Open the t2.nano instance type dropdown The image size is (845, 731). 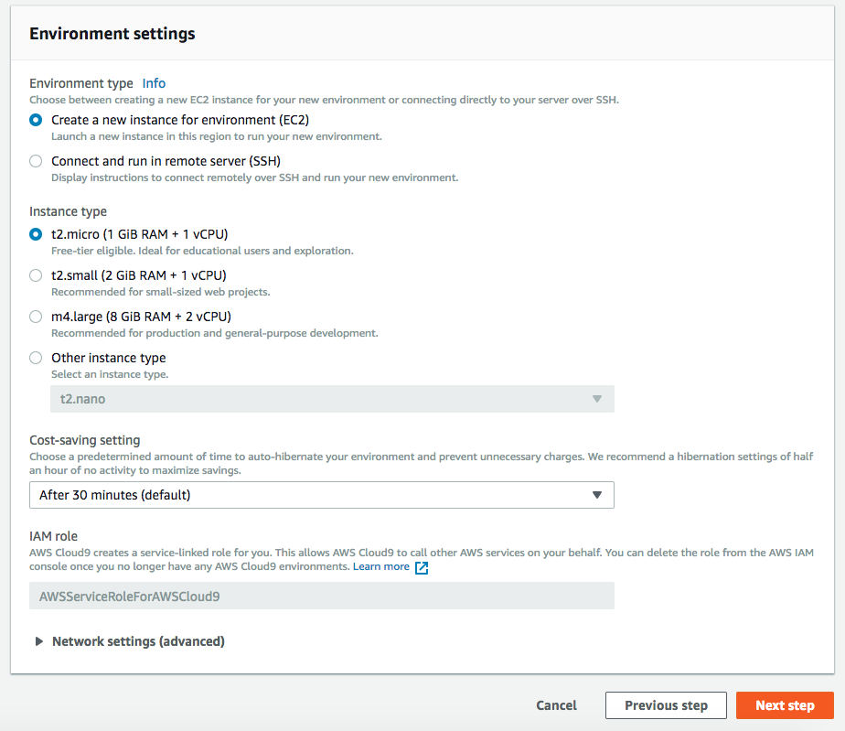(331, 399)
